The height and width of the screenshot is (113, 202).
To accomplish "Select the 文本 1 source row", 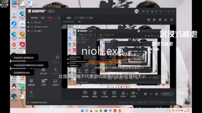I will click(x=43, y=22).
